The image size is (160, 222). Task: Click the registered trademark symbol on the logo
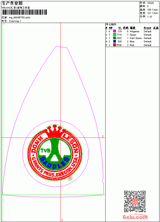pyautogui.click(x=70, y=178)
